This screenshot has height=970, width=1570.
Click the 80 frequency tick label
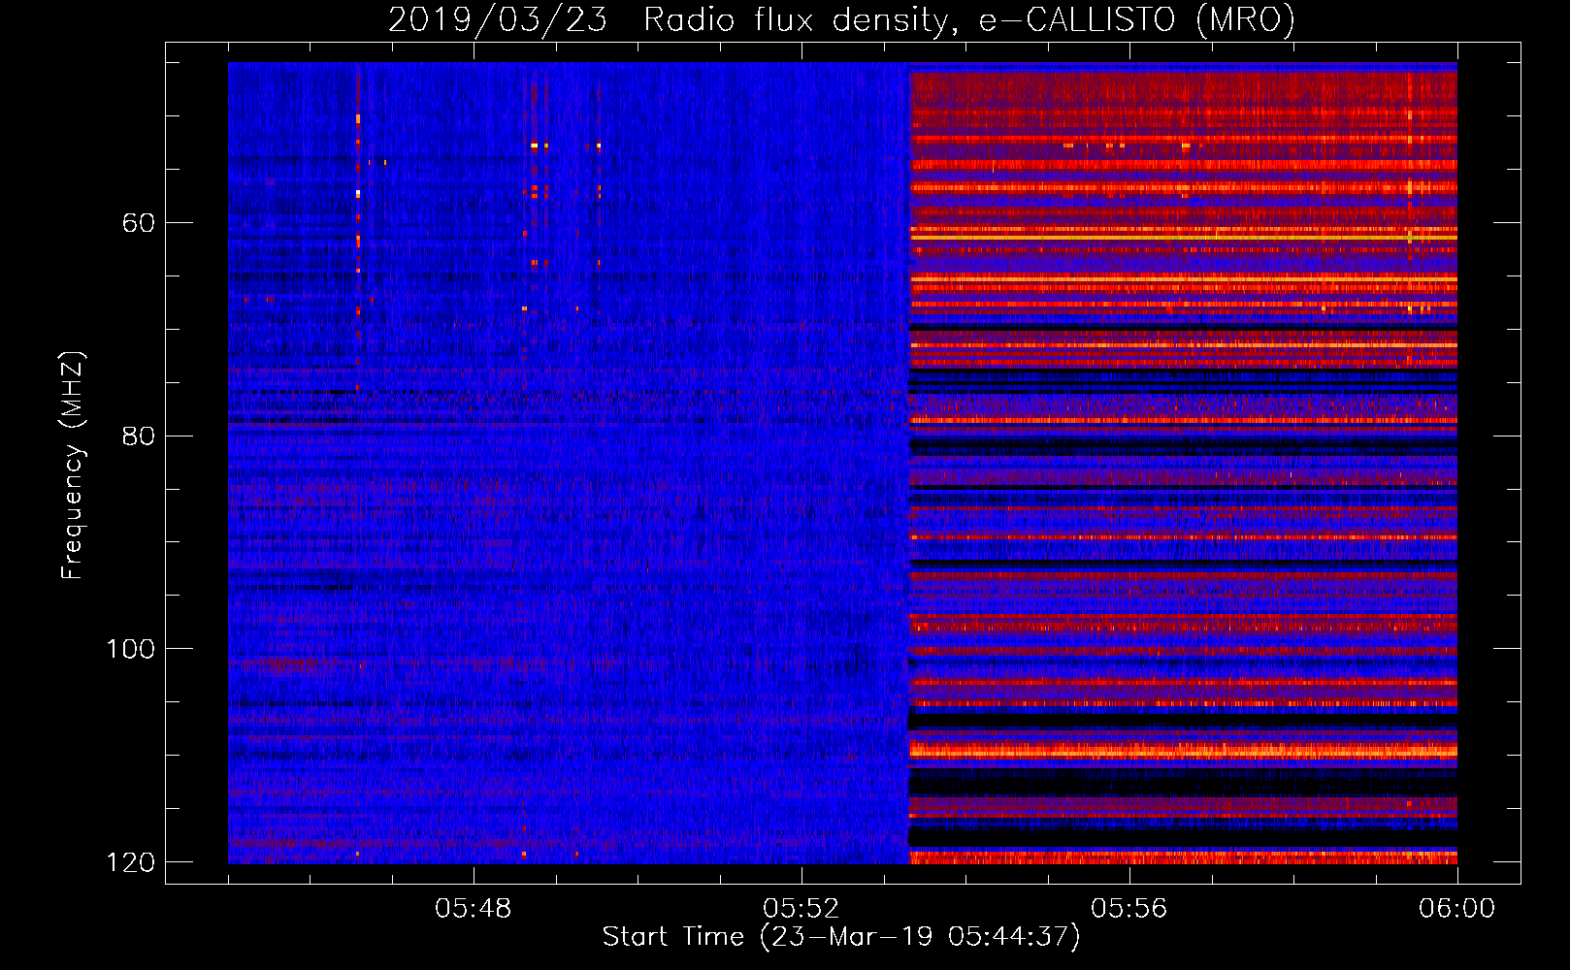[139, 436]
